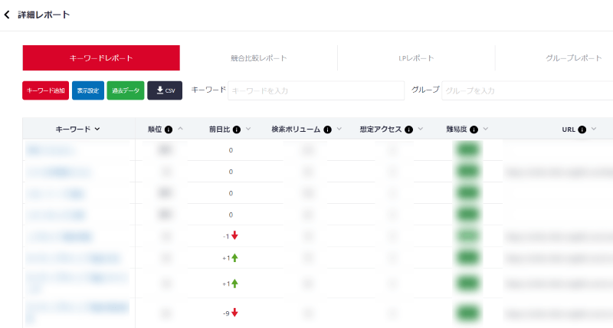
Task: Download CSV with the csv button
Action: [165, 90]
